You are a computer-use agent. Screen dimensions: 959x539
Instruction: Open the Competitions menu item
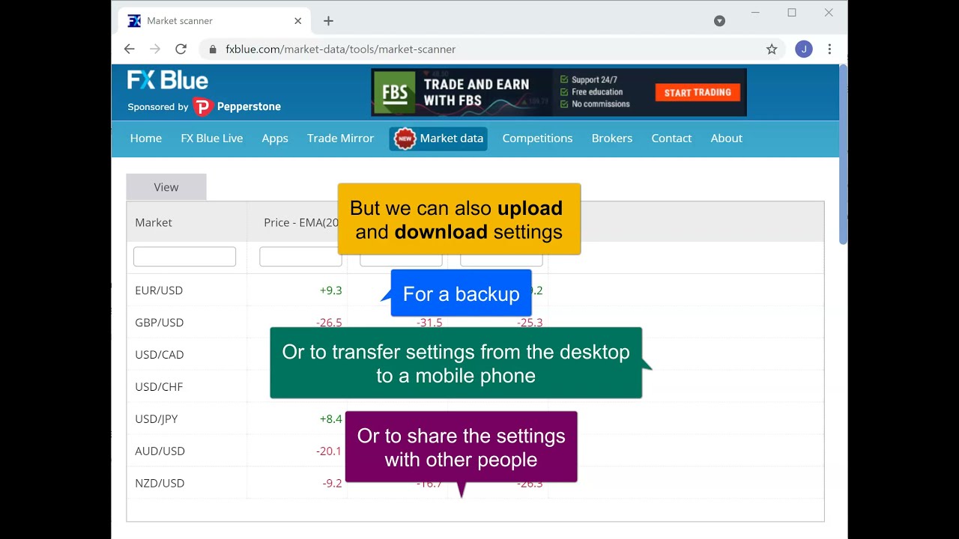tap(537, 138)
